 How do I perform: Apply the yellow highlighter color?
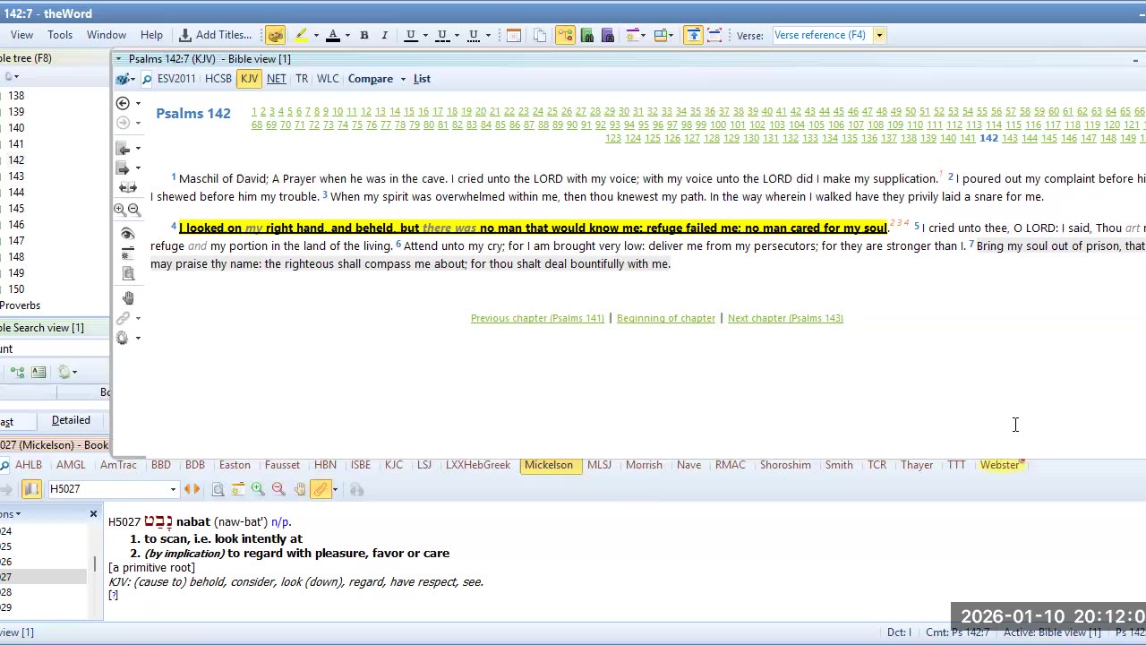click(302, 35)
